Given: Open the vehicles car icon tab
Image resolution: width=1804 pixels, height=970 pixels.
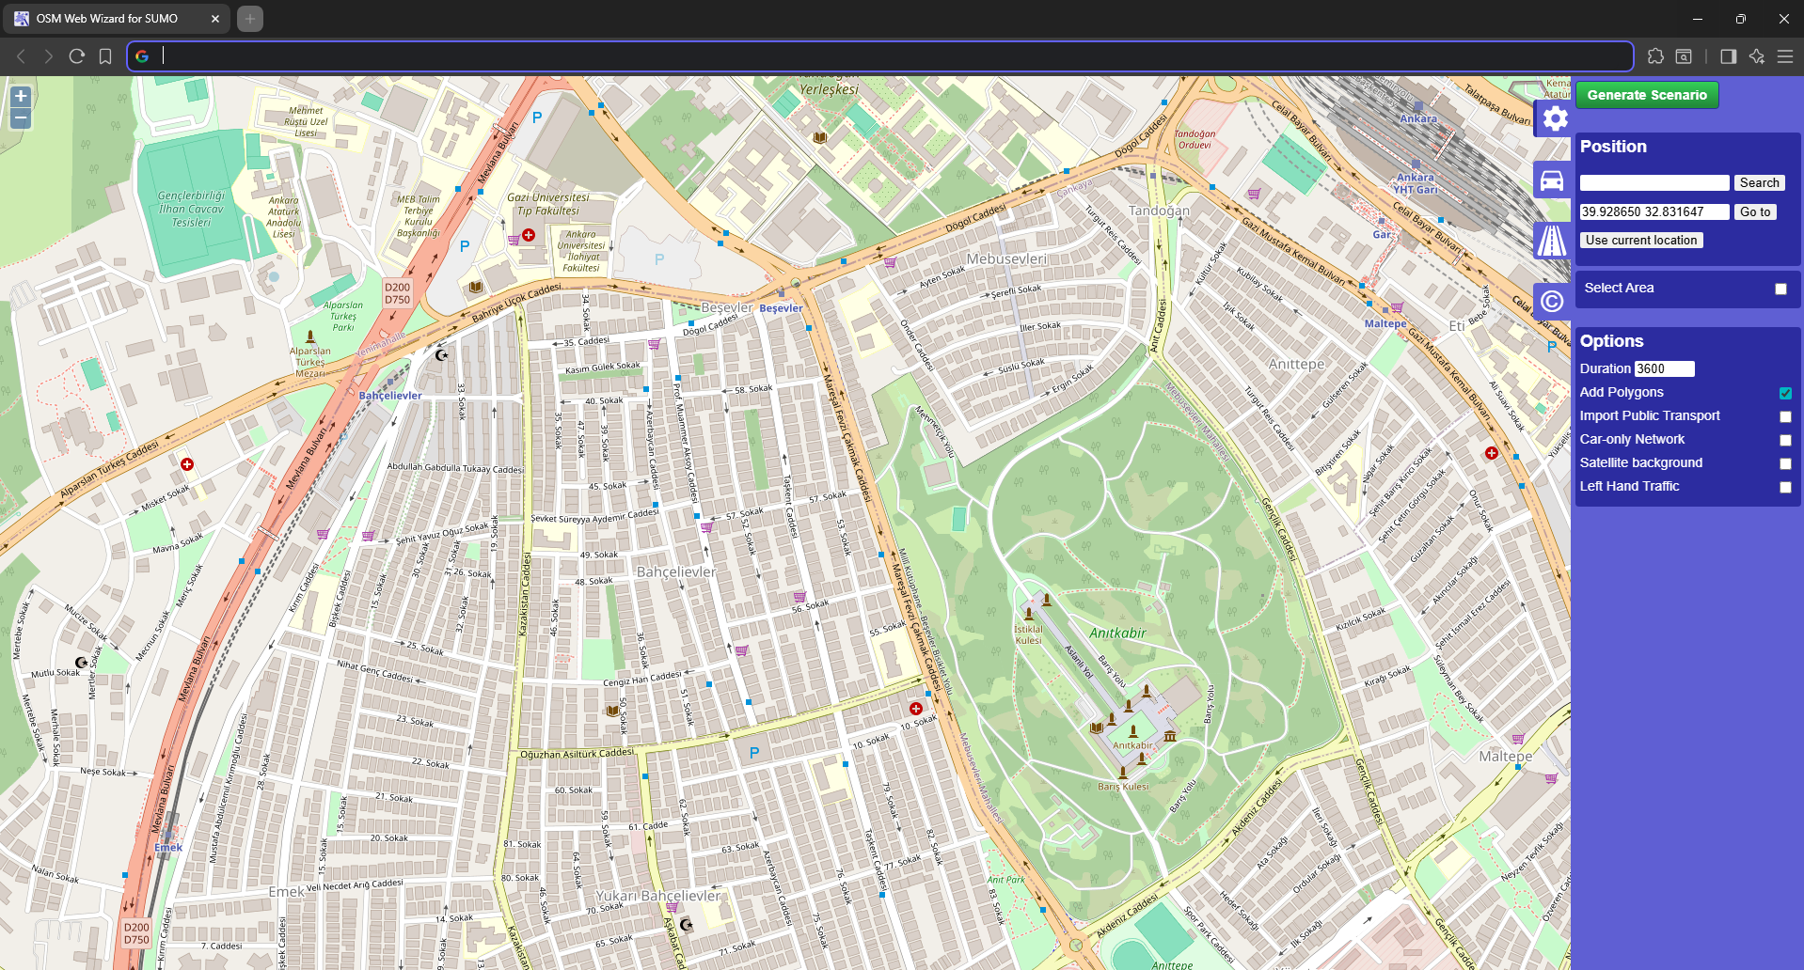Looking at the screenshot, I should pos(1552,180).
